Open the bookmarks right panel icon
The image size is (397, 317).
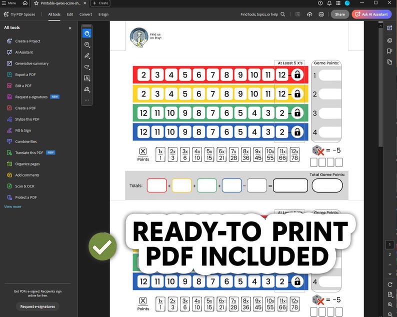(389, 51)
